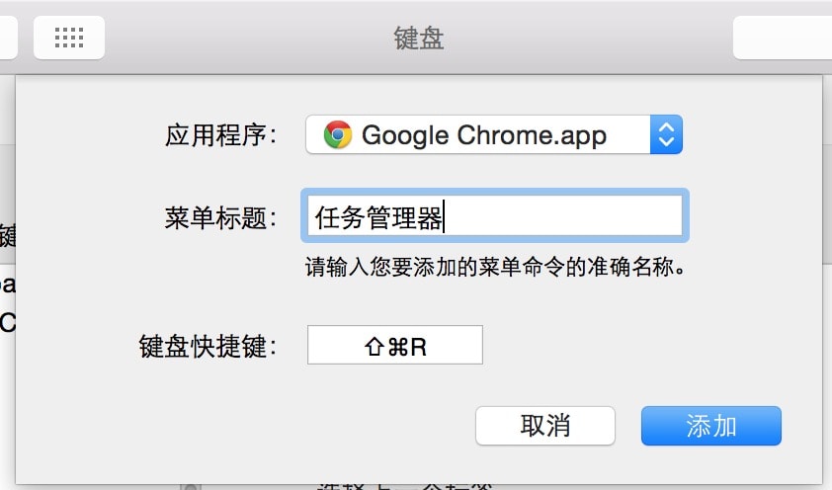Click the command symbol in shortcut field

pos(397,348)
